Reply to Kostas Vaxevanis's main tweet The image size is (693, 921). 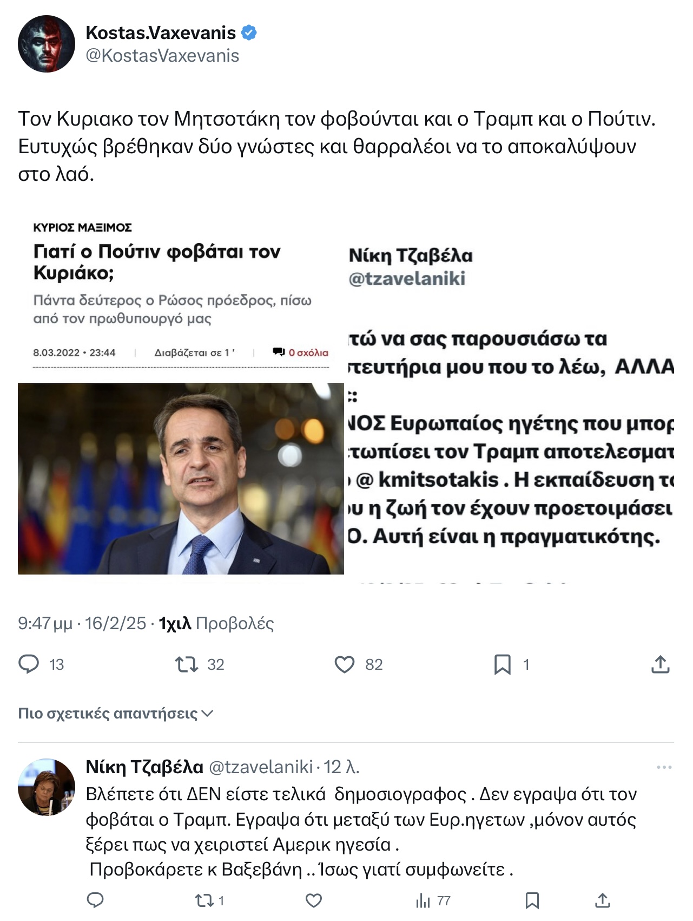point(29,664)
